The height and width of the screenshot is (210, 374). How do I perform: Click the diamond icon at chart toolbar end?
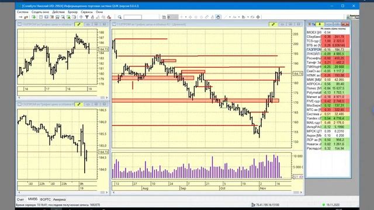pyautogui.click(x=258, y=17)
